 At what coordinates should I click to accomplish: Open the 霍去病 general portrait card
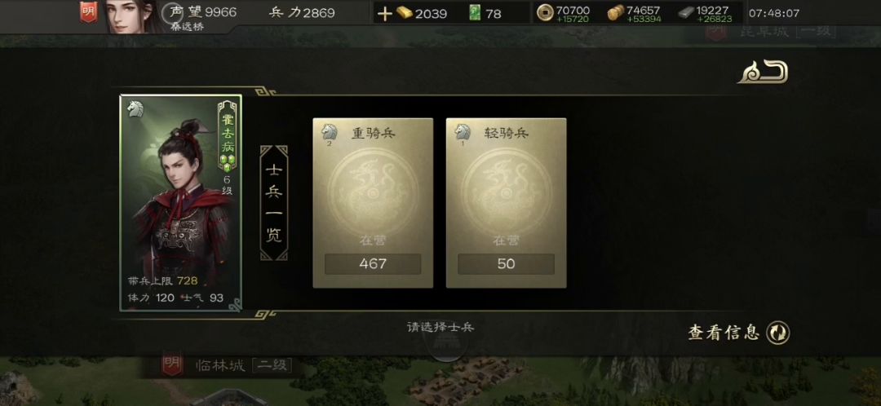pyautogui.click(x=181, y=203)
